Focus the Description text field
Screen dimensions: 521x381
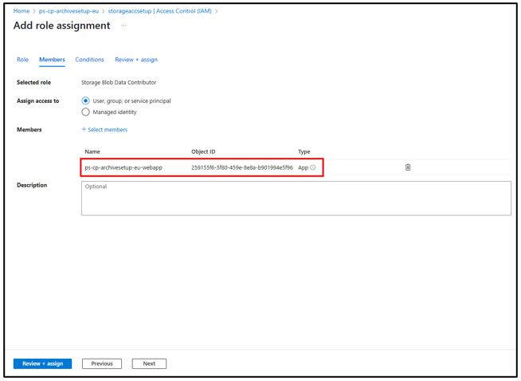[296, 198]
